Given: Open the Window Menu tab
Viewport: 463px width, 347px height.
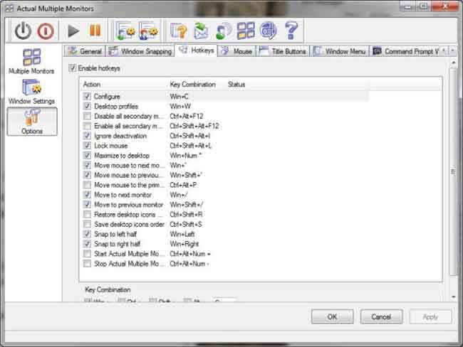Looking at the screenshot, I should pos(339,51).
